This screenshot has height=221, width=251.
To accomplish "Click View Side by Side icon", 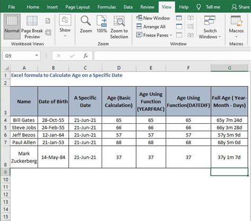I will (x=191, y=18).
